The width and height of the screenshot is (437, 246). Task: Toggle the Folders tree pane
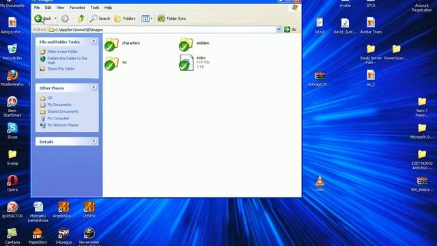point(125,18)
